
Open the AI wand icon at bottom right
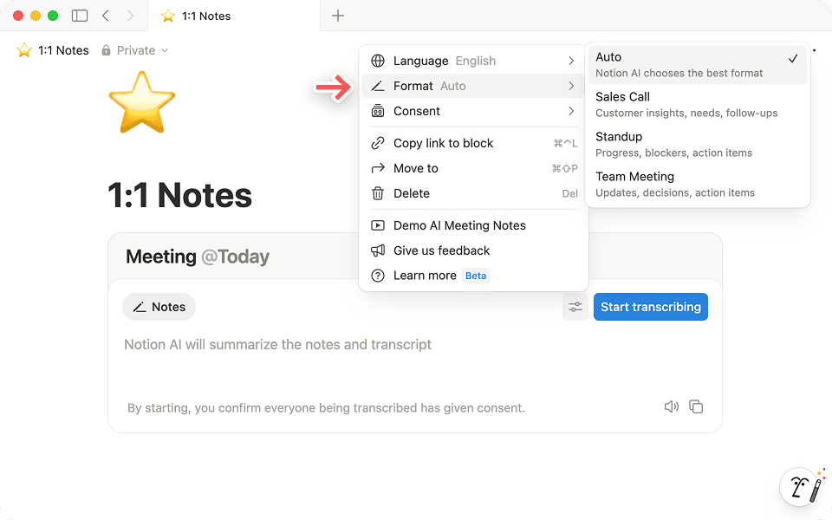(x=800, y=487)
